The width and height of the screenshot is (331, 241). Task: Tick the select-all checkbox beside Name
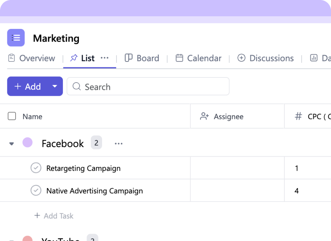[x=12, y=116]
